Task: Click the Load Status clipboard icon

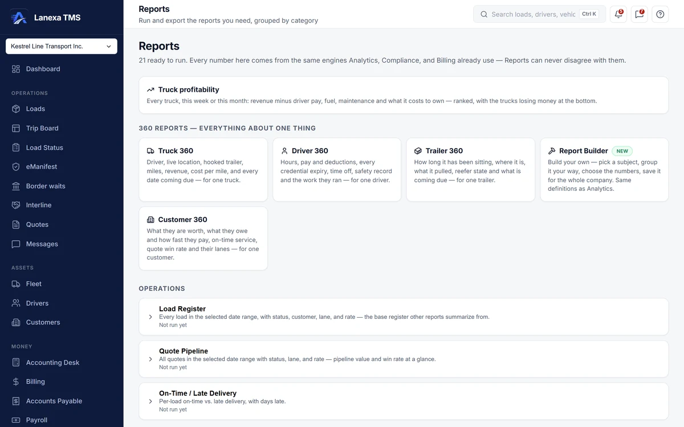Action: click(16, 147)
